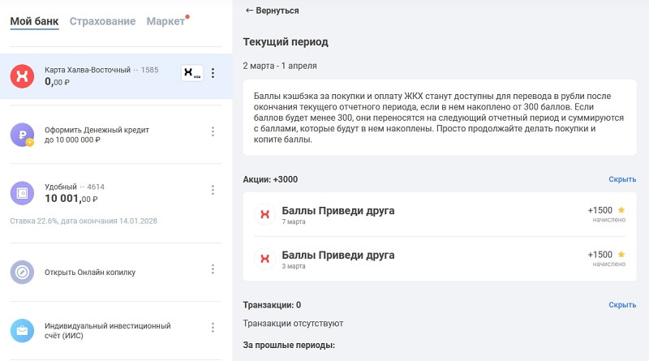Click the 10 001,00 ₽ balance
Screen dimensions: 649x361
71,199
